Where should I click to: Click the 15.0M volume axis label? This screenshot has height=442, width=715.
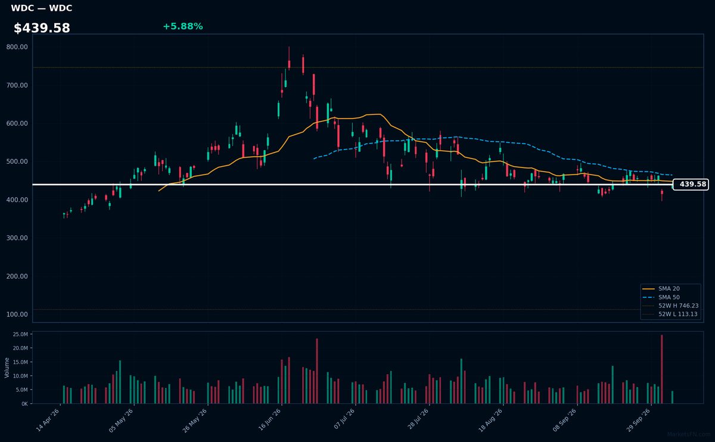point(20,362)
